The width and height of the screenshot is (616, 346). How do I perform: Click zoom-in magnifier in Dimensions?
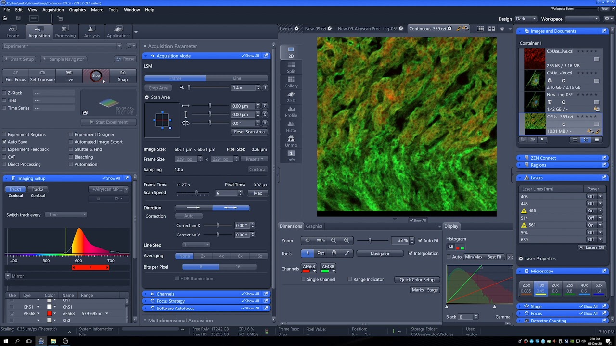(x=346, y=240)
